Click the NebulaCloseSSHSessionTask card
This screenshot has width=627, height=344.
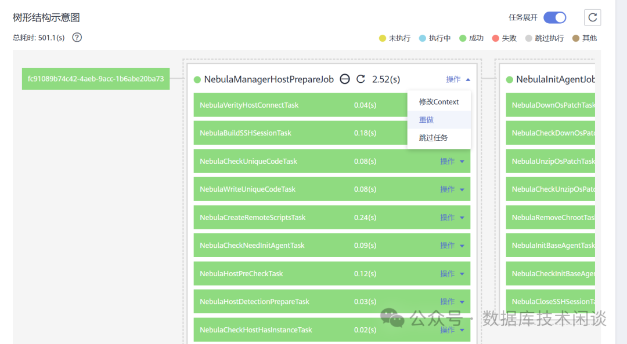[550, 302]
